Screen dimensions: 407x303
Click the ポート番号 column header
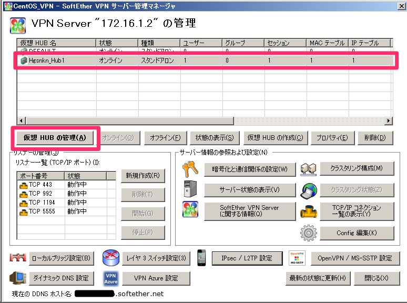point(40,176)
